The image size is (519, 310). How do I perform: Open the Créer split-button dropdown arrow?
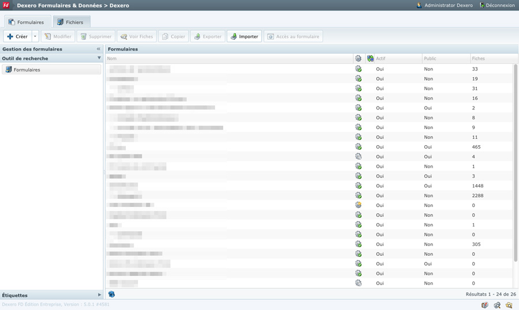point(35,36)
